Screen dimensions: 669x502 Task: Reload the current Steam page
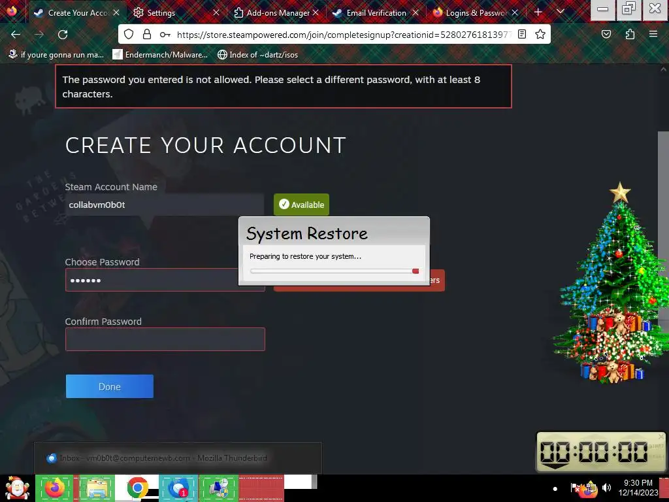[63, 35]
